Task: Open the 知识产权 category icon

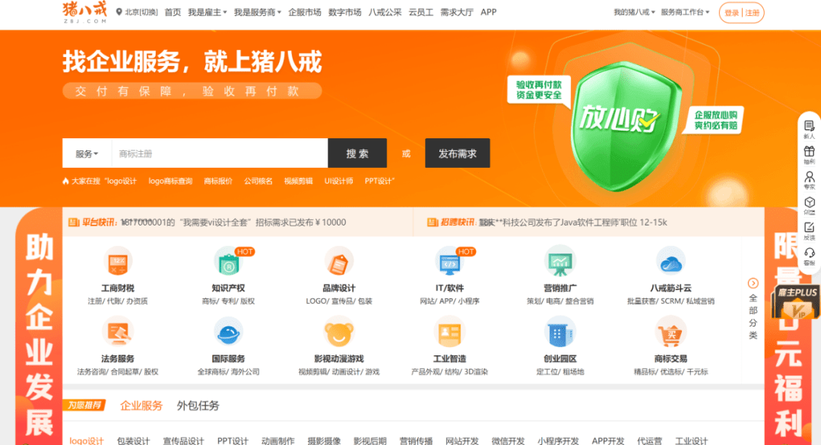Action: (228, 262)
